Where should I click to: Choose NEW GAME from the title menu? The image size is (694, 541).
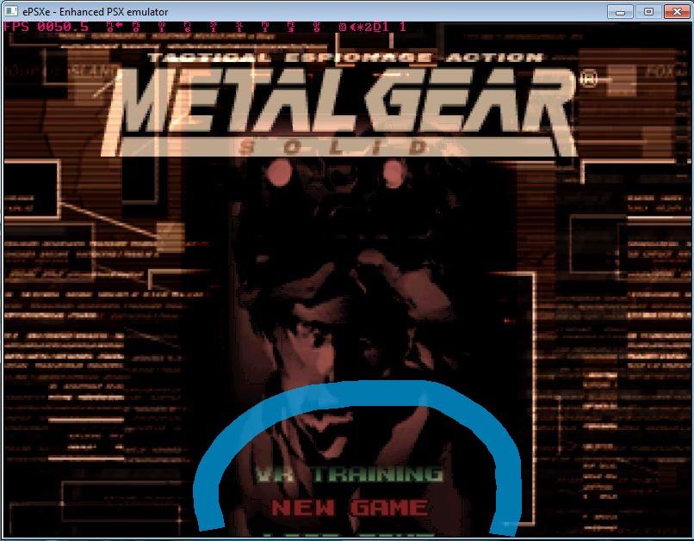click(x=350, y=507)
